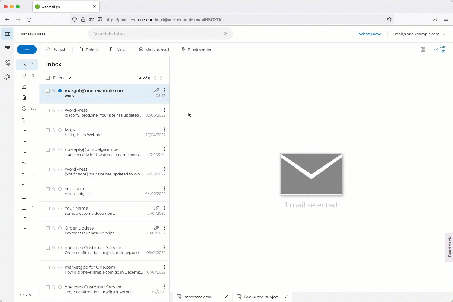The width and height of the screenshot is (453, 302).
Task: Open the Filters dropdown
Action: pos(61,78)
